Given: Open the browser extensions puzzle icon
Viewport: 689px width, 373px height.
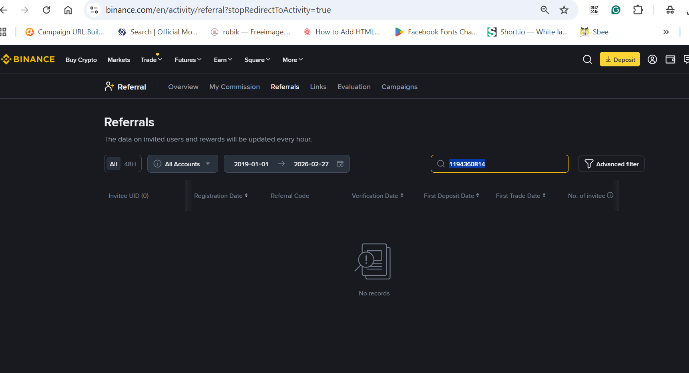Looking at the screenshot, I should coord(638,10).
